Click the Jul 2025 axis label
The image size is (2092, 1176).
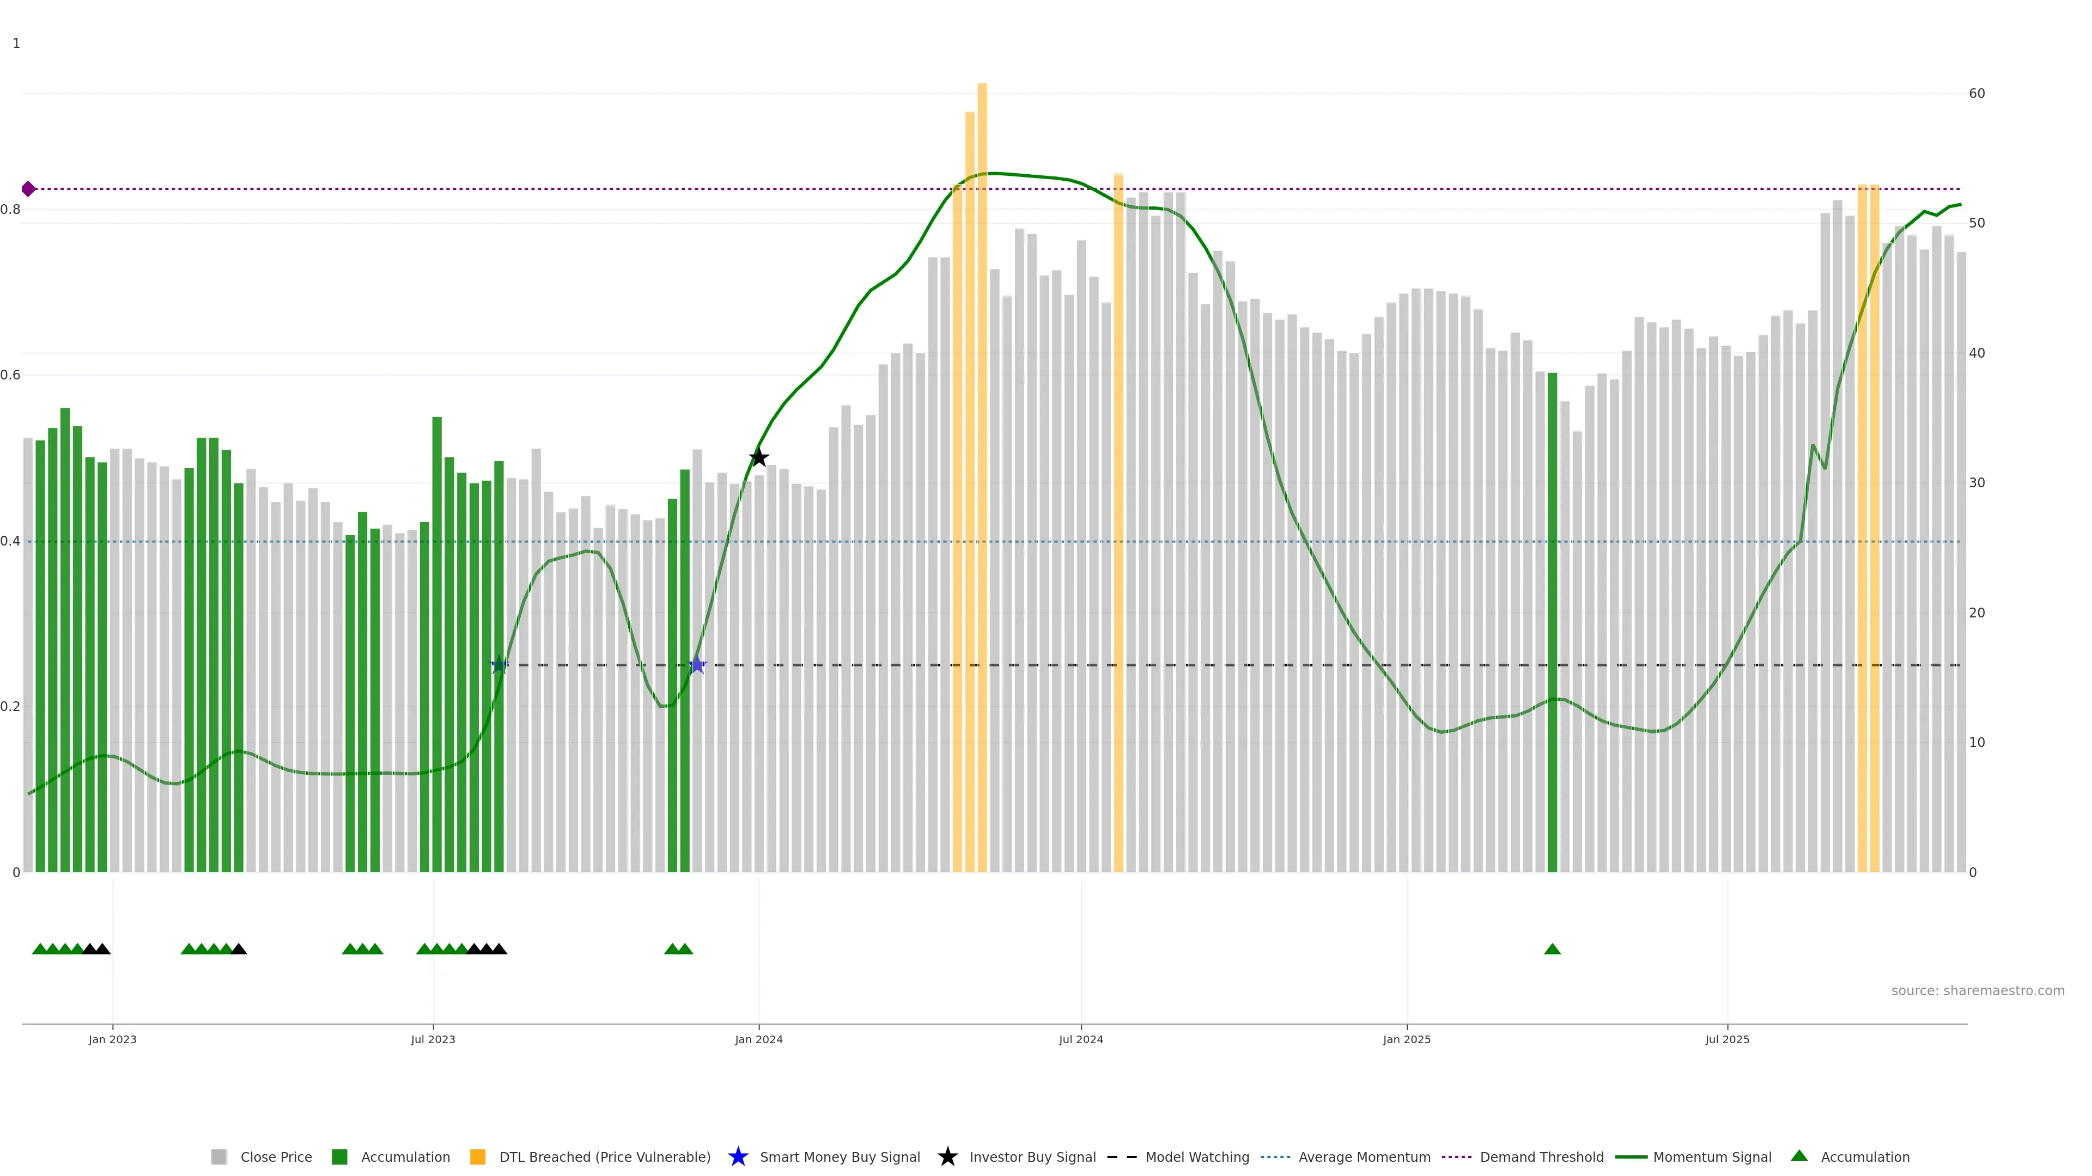coord(1726,1039)
